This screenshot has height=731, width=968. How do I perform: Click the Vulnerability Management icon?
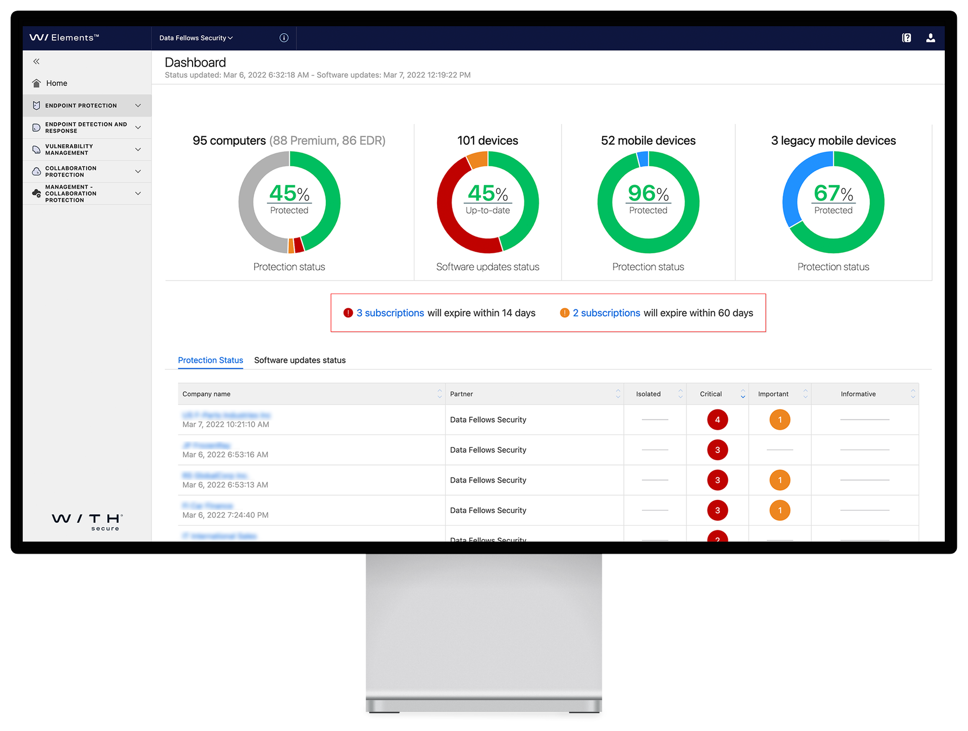(36, 149)
